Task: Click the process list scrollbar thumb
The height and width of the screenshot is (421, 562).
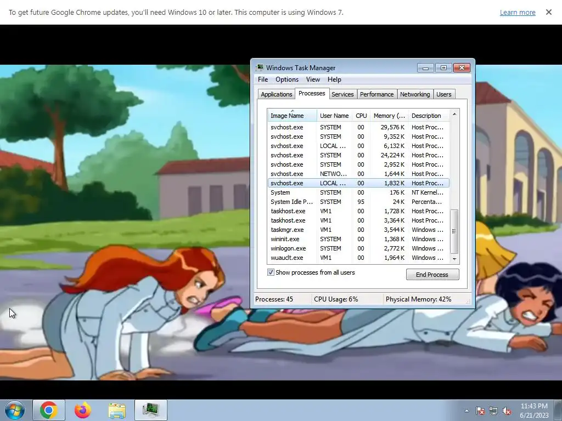Action: point(454,231)
